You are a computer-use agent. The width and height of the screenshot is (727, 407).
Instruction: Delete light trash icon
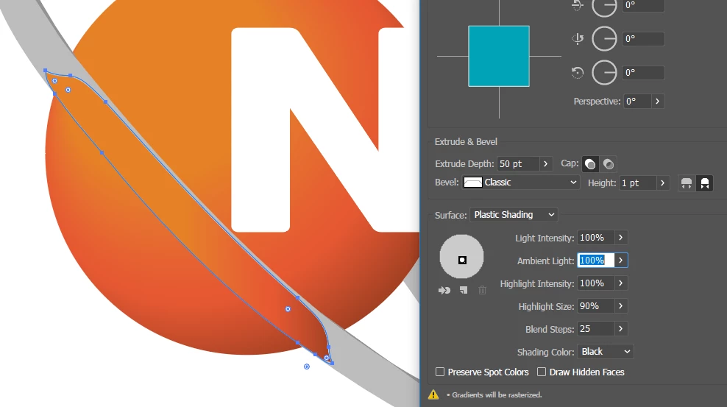pyautogui.click(x=482, y=290)
